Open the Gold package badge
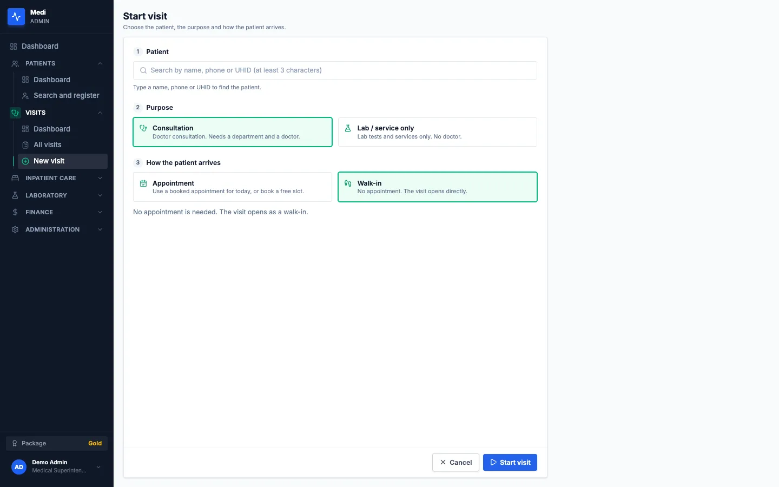This screenshot has width=779, height=487. click(x=95, y=444)
